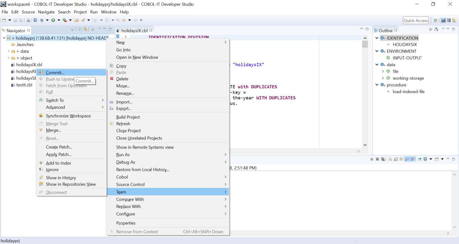Choose Build Project from the context menu
The image size is (459, 244).
coord(128,117)
